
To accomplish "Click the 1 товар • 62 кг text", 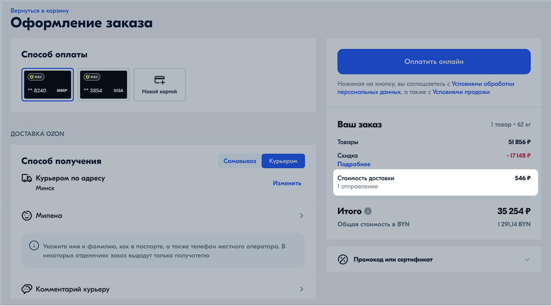I will click(511, 124).
